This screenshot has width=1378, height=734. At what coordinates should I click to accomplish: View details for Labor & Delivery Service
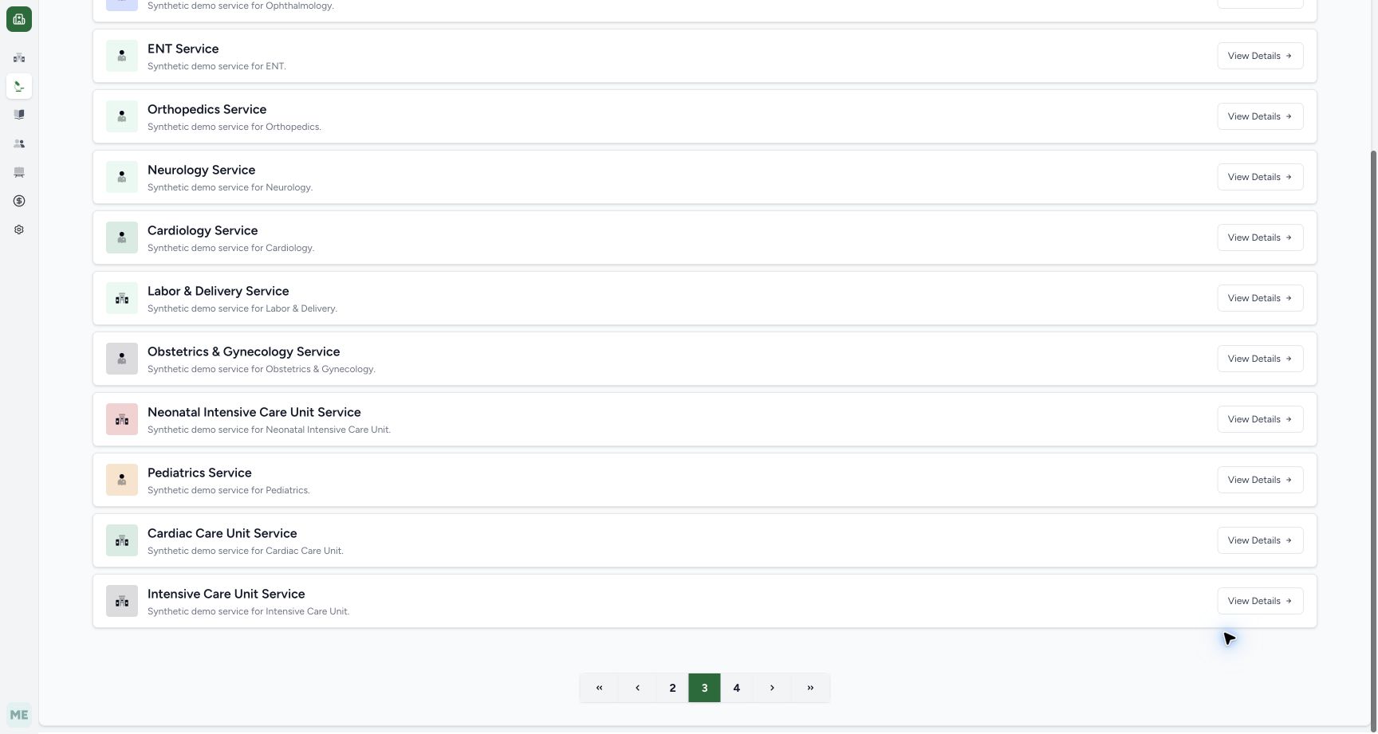click(1260, 298)
